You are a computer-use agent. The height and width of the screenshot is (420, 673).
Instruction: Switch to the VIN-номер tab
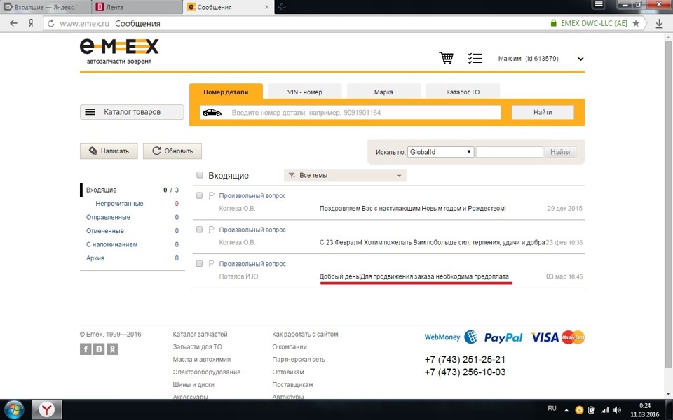click(304, 91)
